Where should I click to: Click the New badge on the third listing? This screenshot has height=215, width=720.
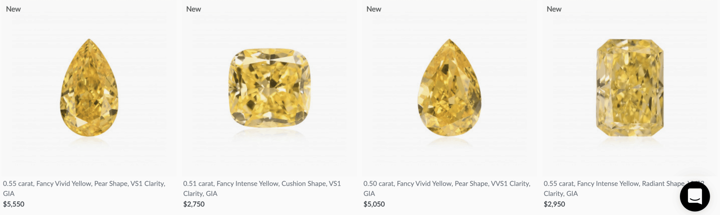373,9
